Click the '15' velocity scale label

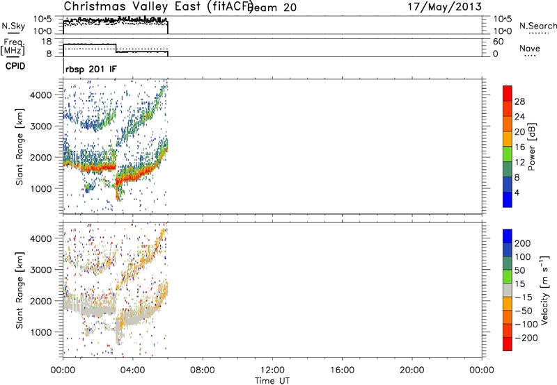coord(520,284)
